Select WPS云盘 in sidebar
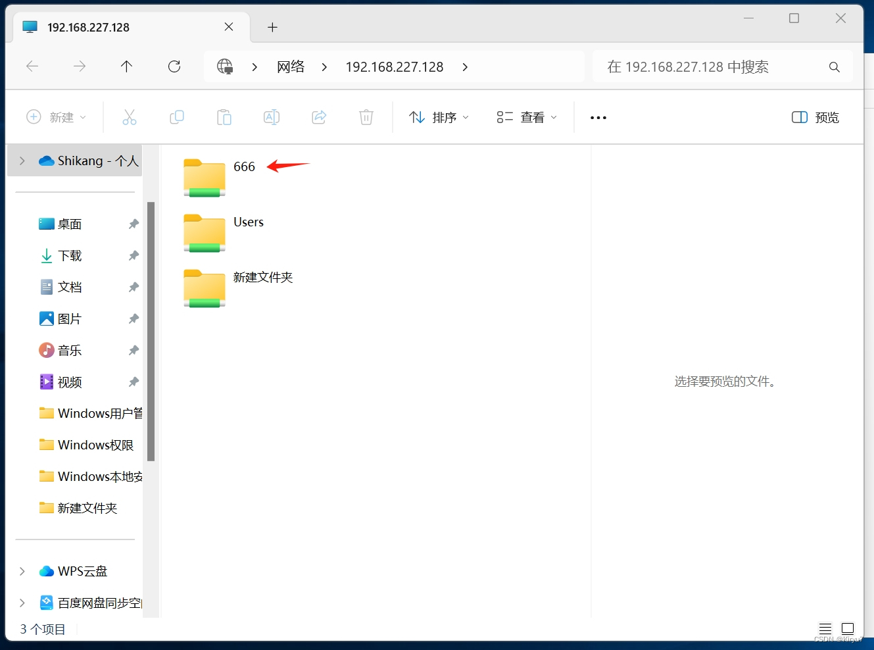Viewport: 874px width, 650px height. click(74, 572)
